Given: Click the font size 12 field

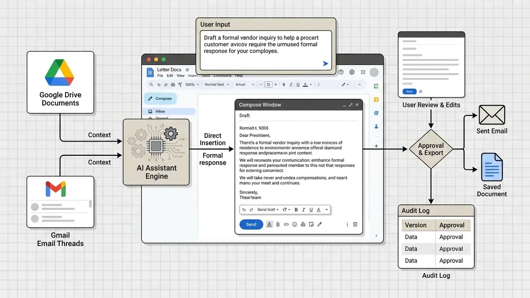Looking at the screenshot, I should [268, 84].
